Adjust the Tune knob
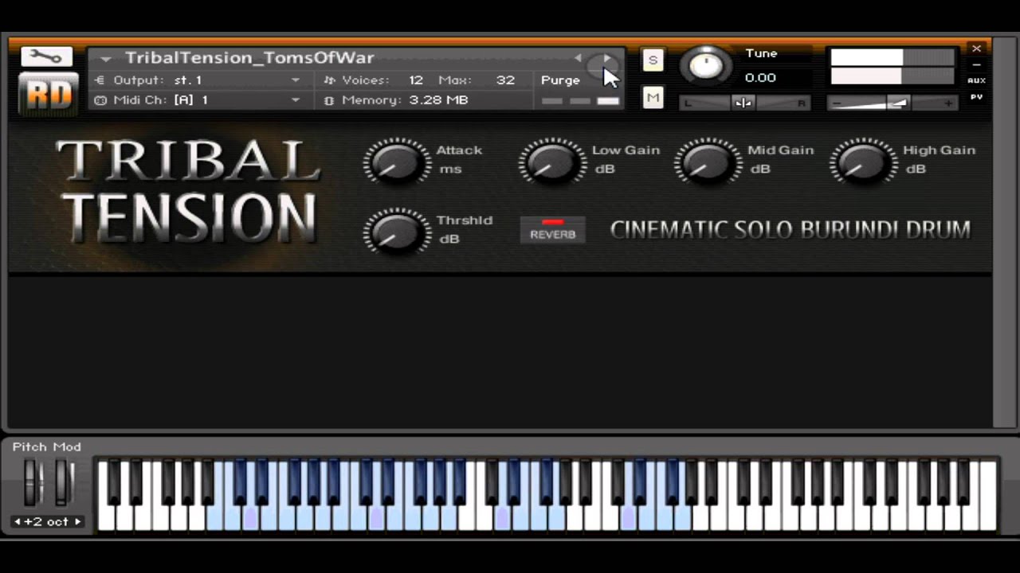This screenshot has width=1020, height=573. coord(706,66)
